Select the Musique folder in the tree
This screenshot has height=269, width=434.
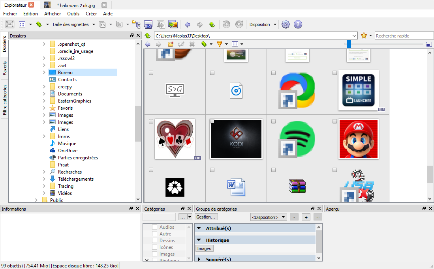[67, 144]
